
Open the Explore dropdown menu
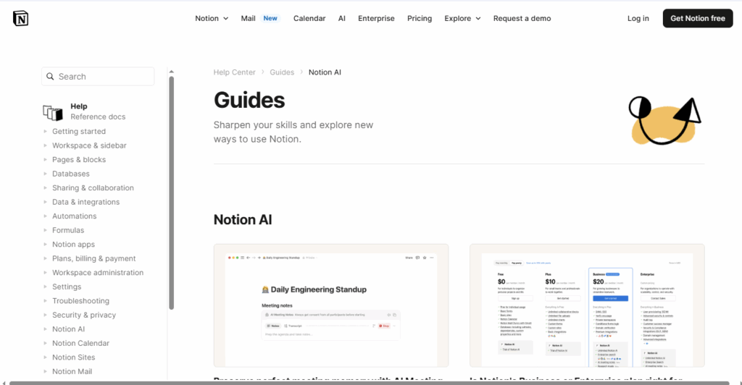pyautogui.click(x=462, y=19)
